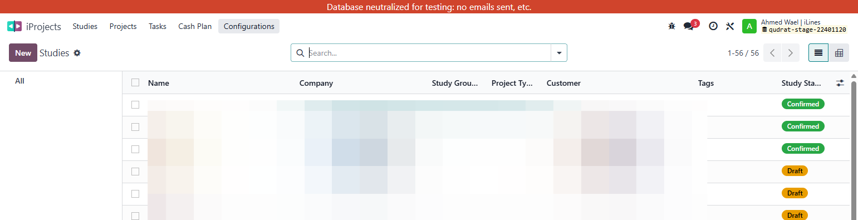Click the iProjects app logo icon
Screen dimensions: 858x220
pyautogui.click(x=14, y=26)
